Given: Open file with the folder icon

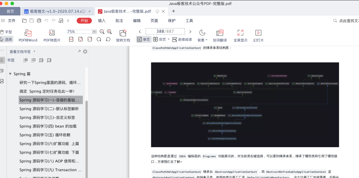Looking at the screenshot, I should 24,21.
